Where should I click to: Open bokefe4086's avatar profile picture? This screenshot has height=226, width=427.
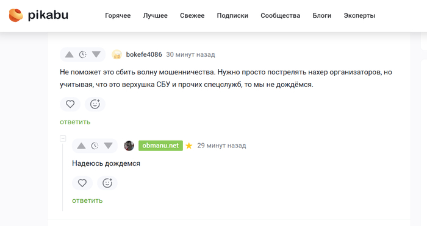[x=117, y=54]
